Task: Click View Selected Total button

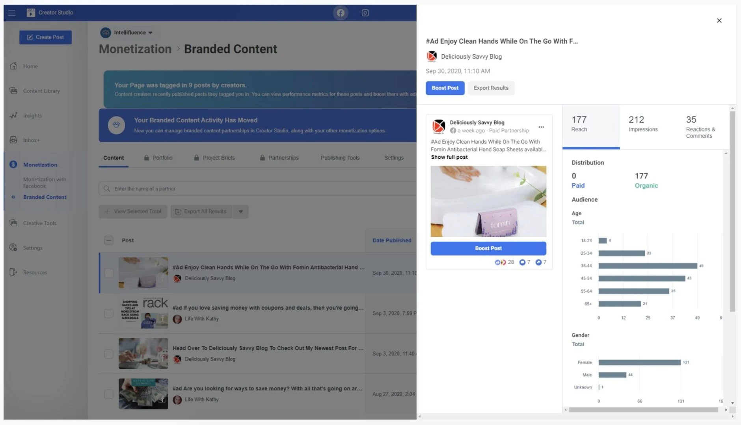Action: (x=133, y=211)
